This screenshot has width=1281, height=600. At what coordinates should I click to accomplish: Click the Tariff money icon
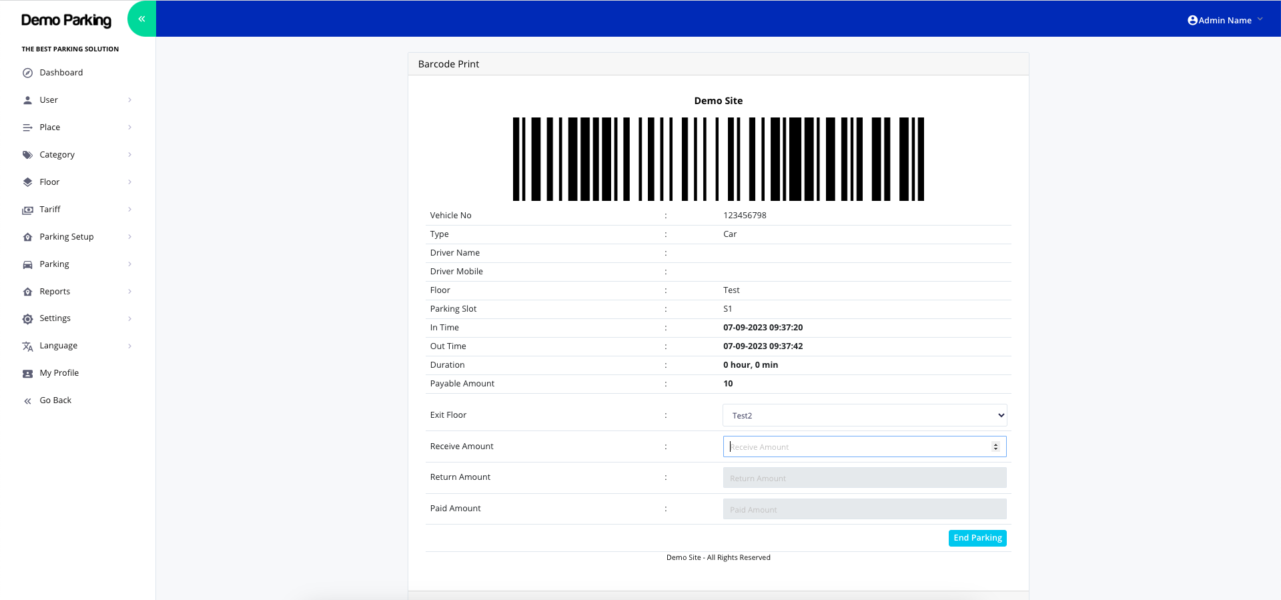27,210
